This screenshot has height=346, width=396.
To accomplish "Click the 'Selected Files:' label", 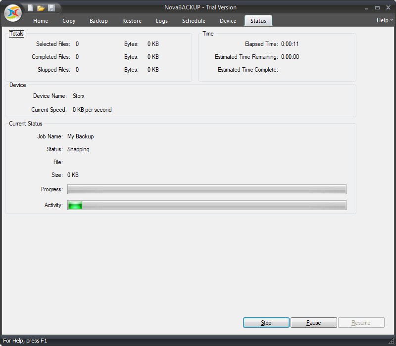I will click(53, 44).
